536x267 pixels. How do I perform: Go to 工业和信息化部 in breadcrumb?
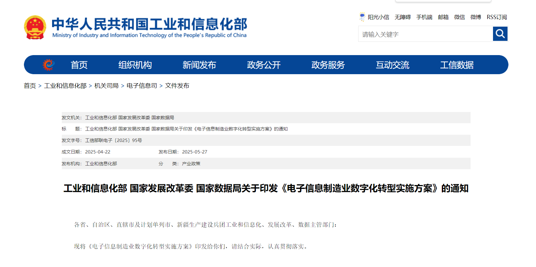[x=65, y=86]
